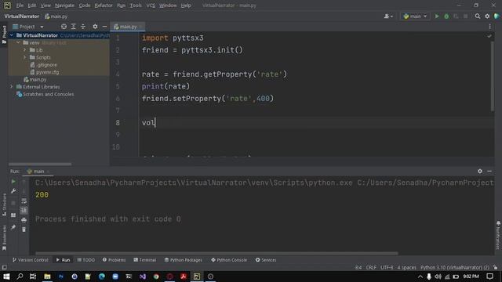Click '4 spaces' indent in status bar

[406, 267]
